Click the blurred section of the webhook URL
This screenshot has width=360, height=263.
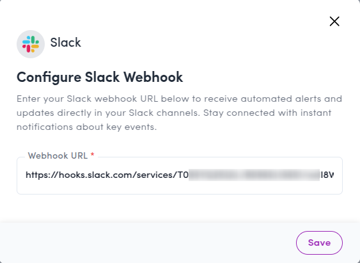coord(254,175)
